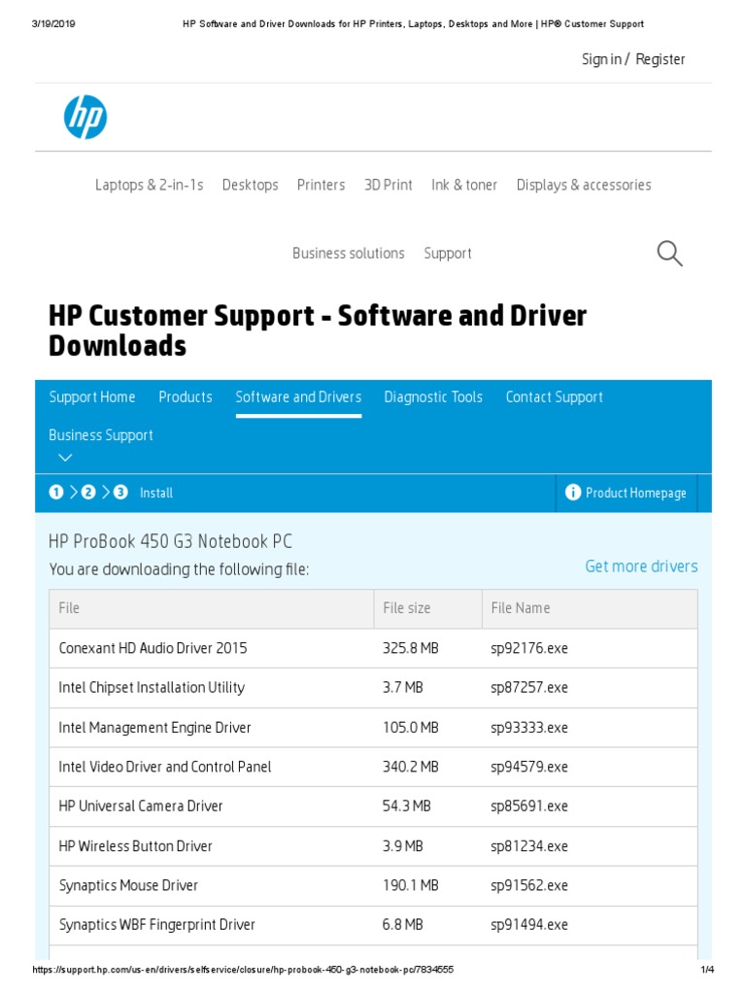Switch to Products tab

tap(186, 397)
